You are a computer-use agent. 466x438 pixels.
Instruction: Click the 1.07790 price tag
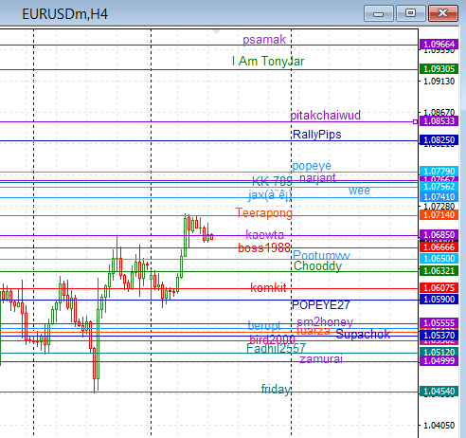(x=439, y=172)
